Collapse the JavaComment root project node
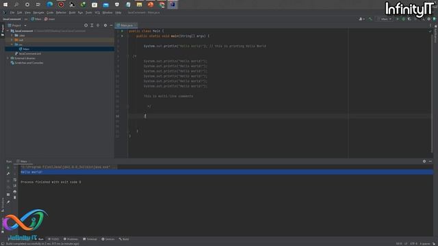Image resolution: width=438 pixels, height=246 pixels. [8, 31]
